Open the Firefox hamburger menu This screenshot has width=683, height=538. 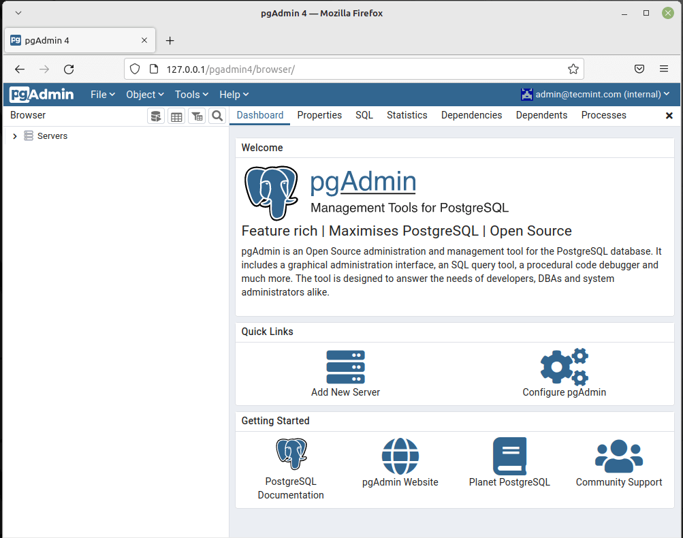pyautogui.click(x=664, y=69)
